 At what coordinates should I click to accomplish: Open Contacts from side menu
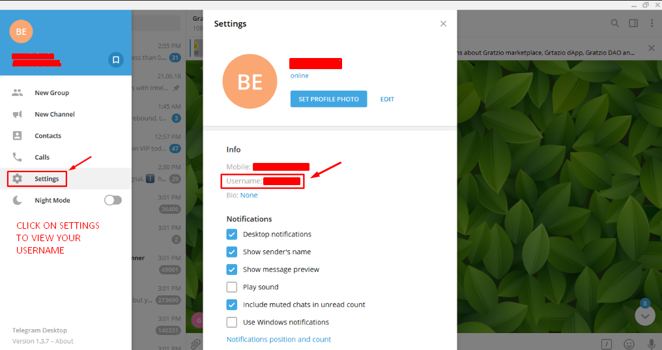click(66, 136)
